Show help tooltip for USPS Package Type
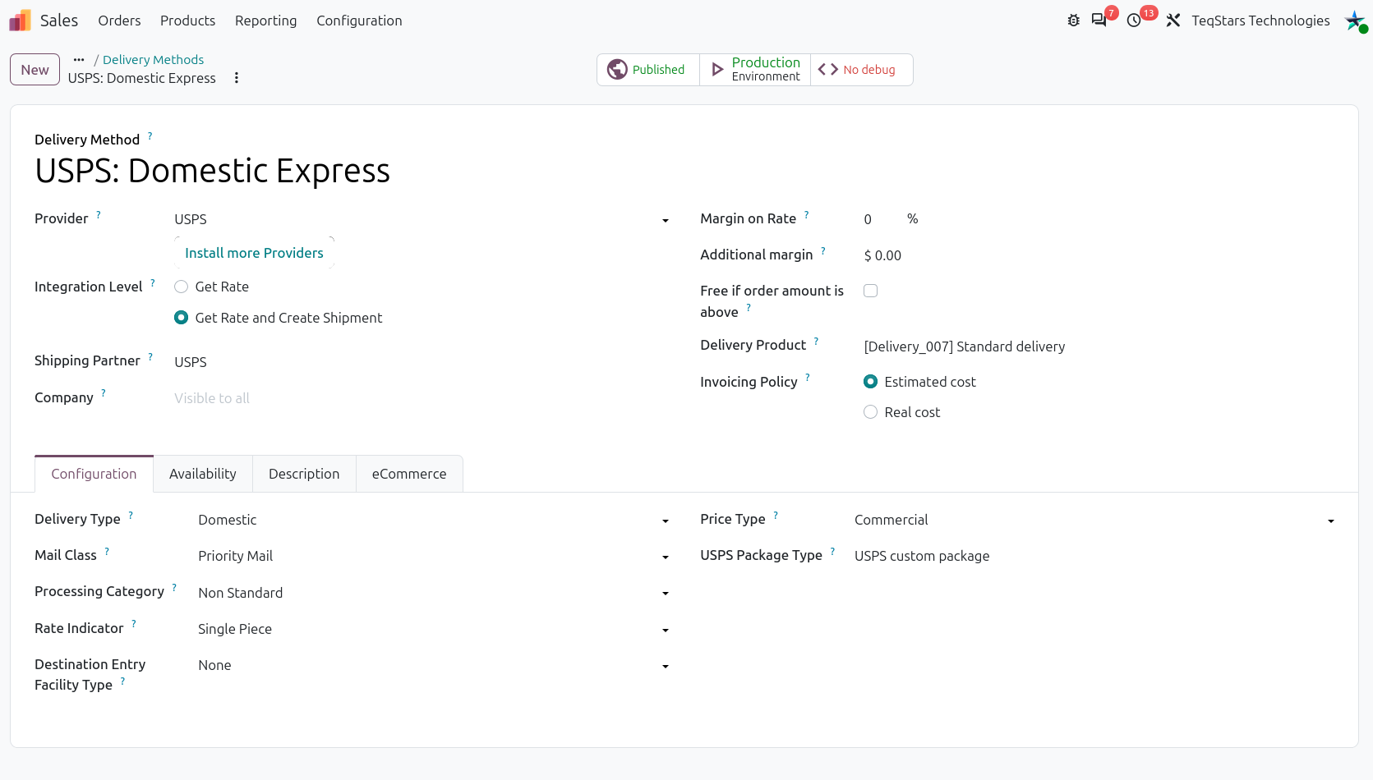 coord(832,551)
